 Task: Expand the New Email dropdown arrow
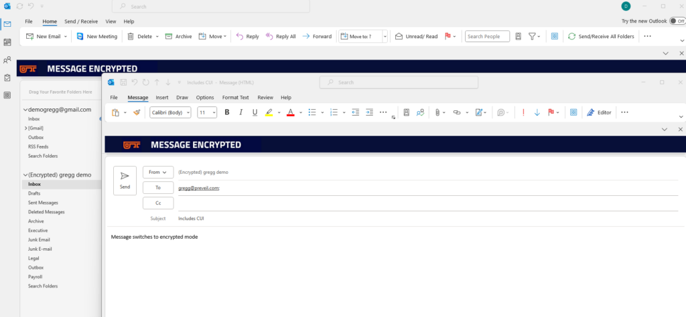pyautogui.click(x=66, y=37)
